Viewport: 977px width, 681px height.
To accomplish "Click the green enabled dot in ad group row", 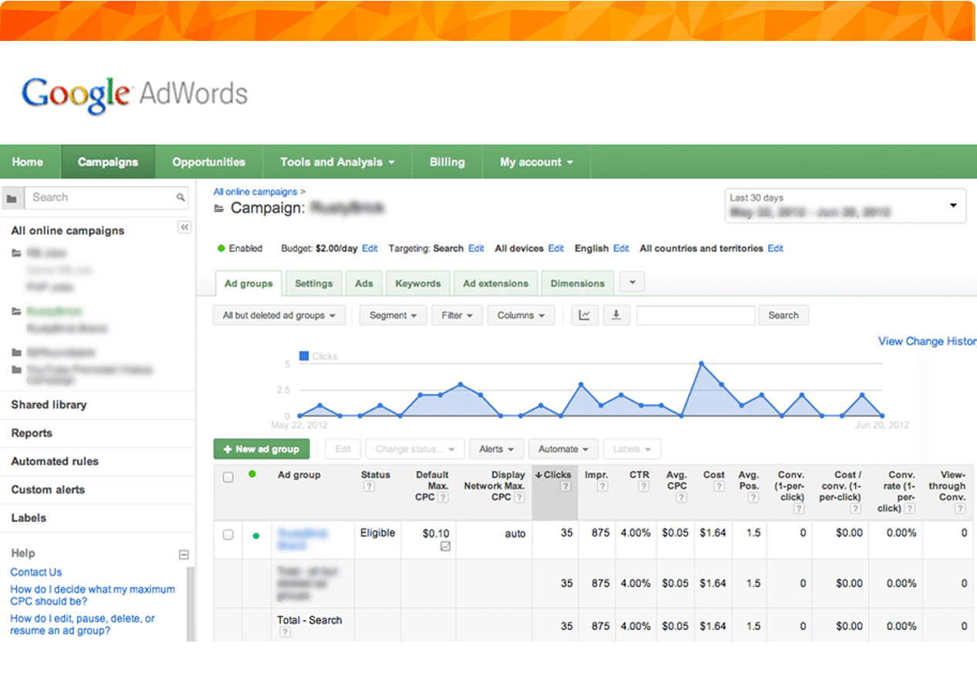I will point(256,535).
